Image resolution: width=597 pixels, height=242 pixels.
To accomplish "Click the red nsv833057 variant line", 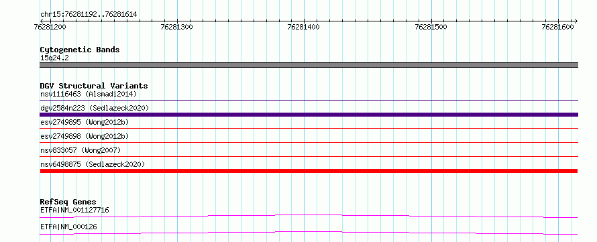I will coord(309,156).
